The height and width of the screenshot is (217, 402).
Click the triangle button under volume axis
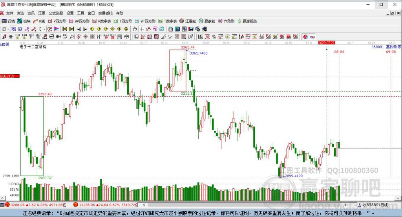(3, 198)
